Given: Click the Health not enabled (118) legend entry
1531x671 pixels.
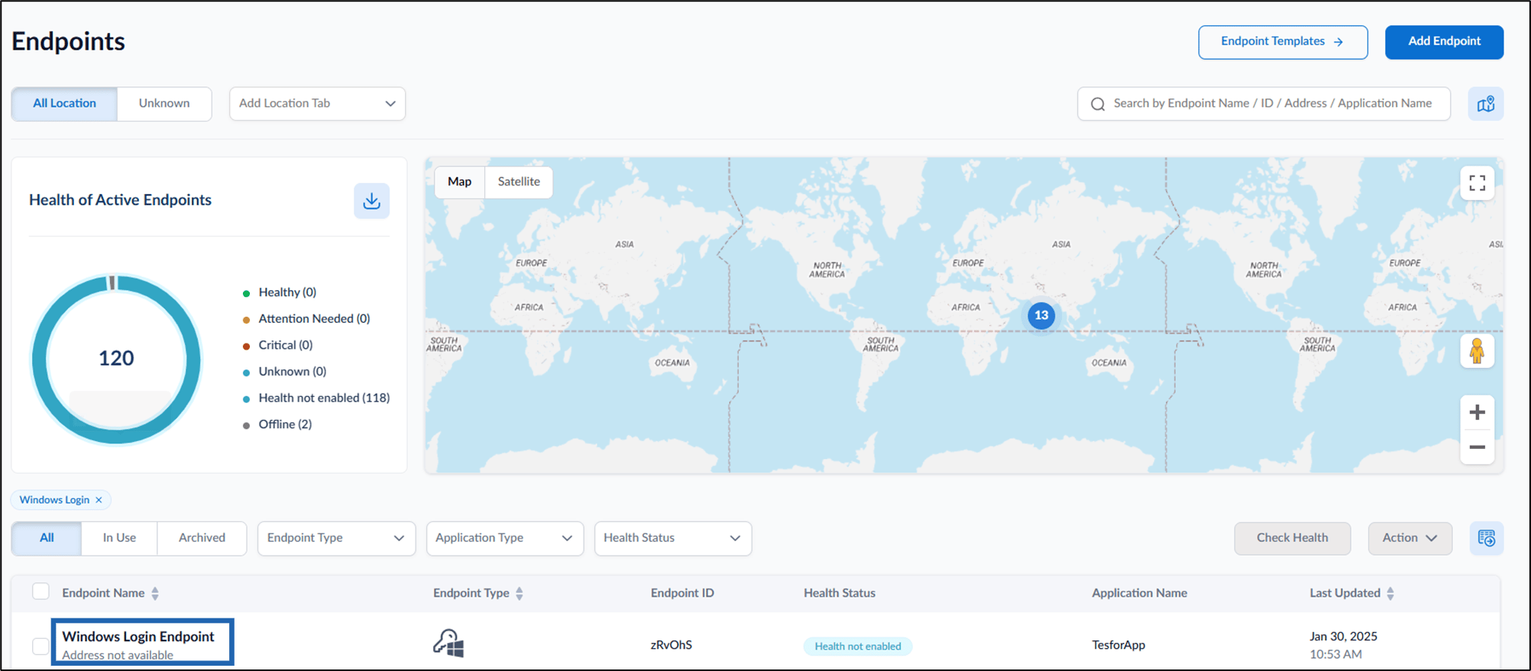Looking at the screenshot, I should (316, 398).
